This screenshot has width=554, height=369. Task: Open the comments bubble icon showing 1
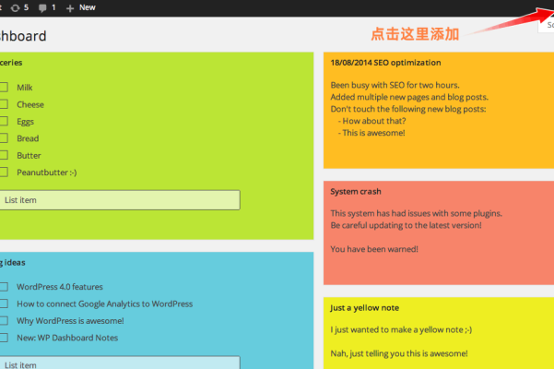[x=47, y=7]
